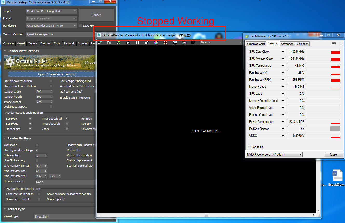Open the NVIDIA GeForce GTX 1080 Ti device dropdown
Image resolution: width=345 pixels, height=223 pixels.
(274, 154)
